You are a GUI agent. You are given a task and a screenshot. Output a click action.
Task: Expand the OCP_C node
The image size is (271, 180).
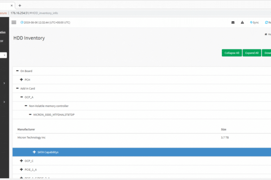coord(21,161)
